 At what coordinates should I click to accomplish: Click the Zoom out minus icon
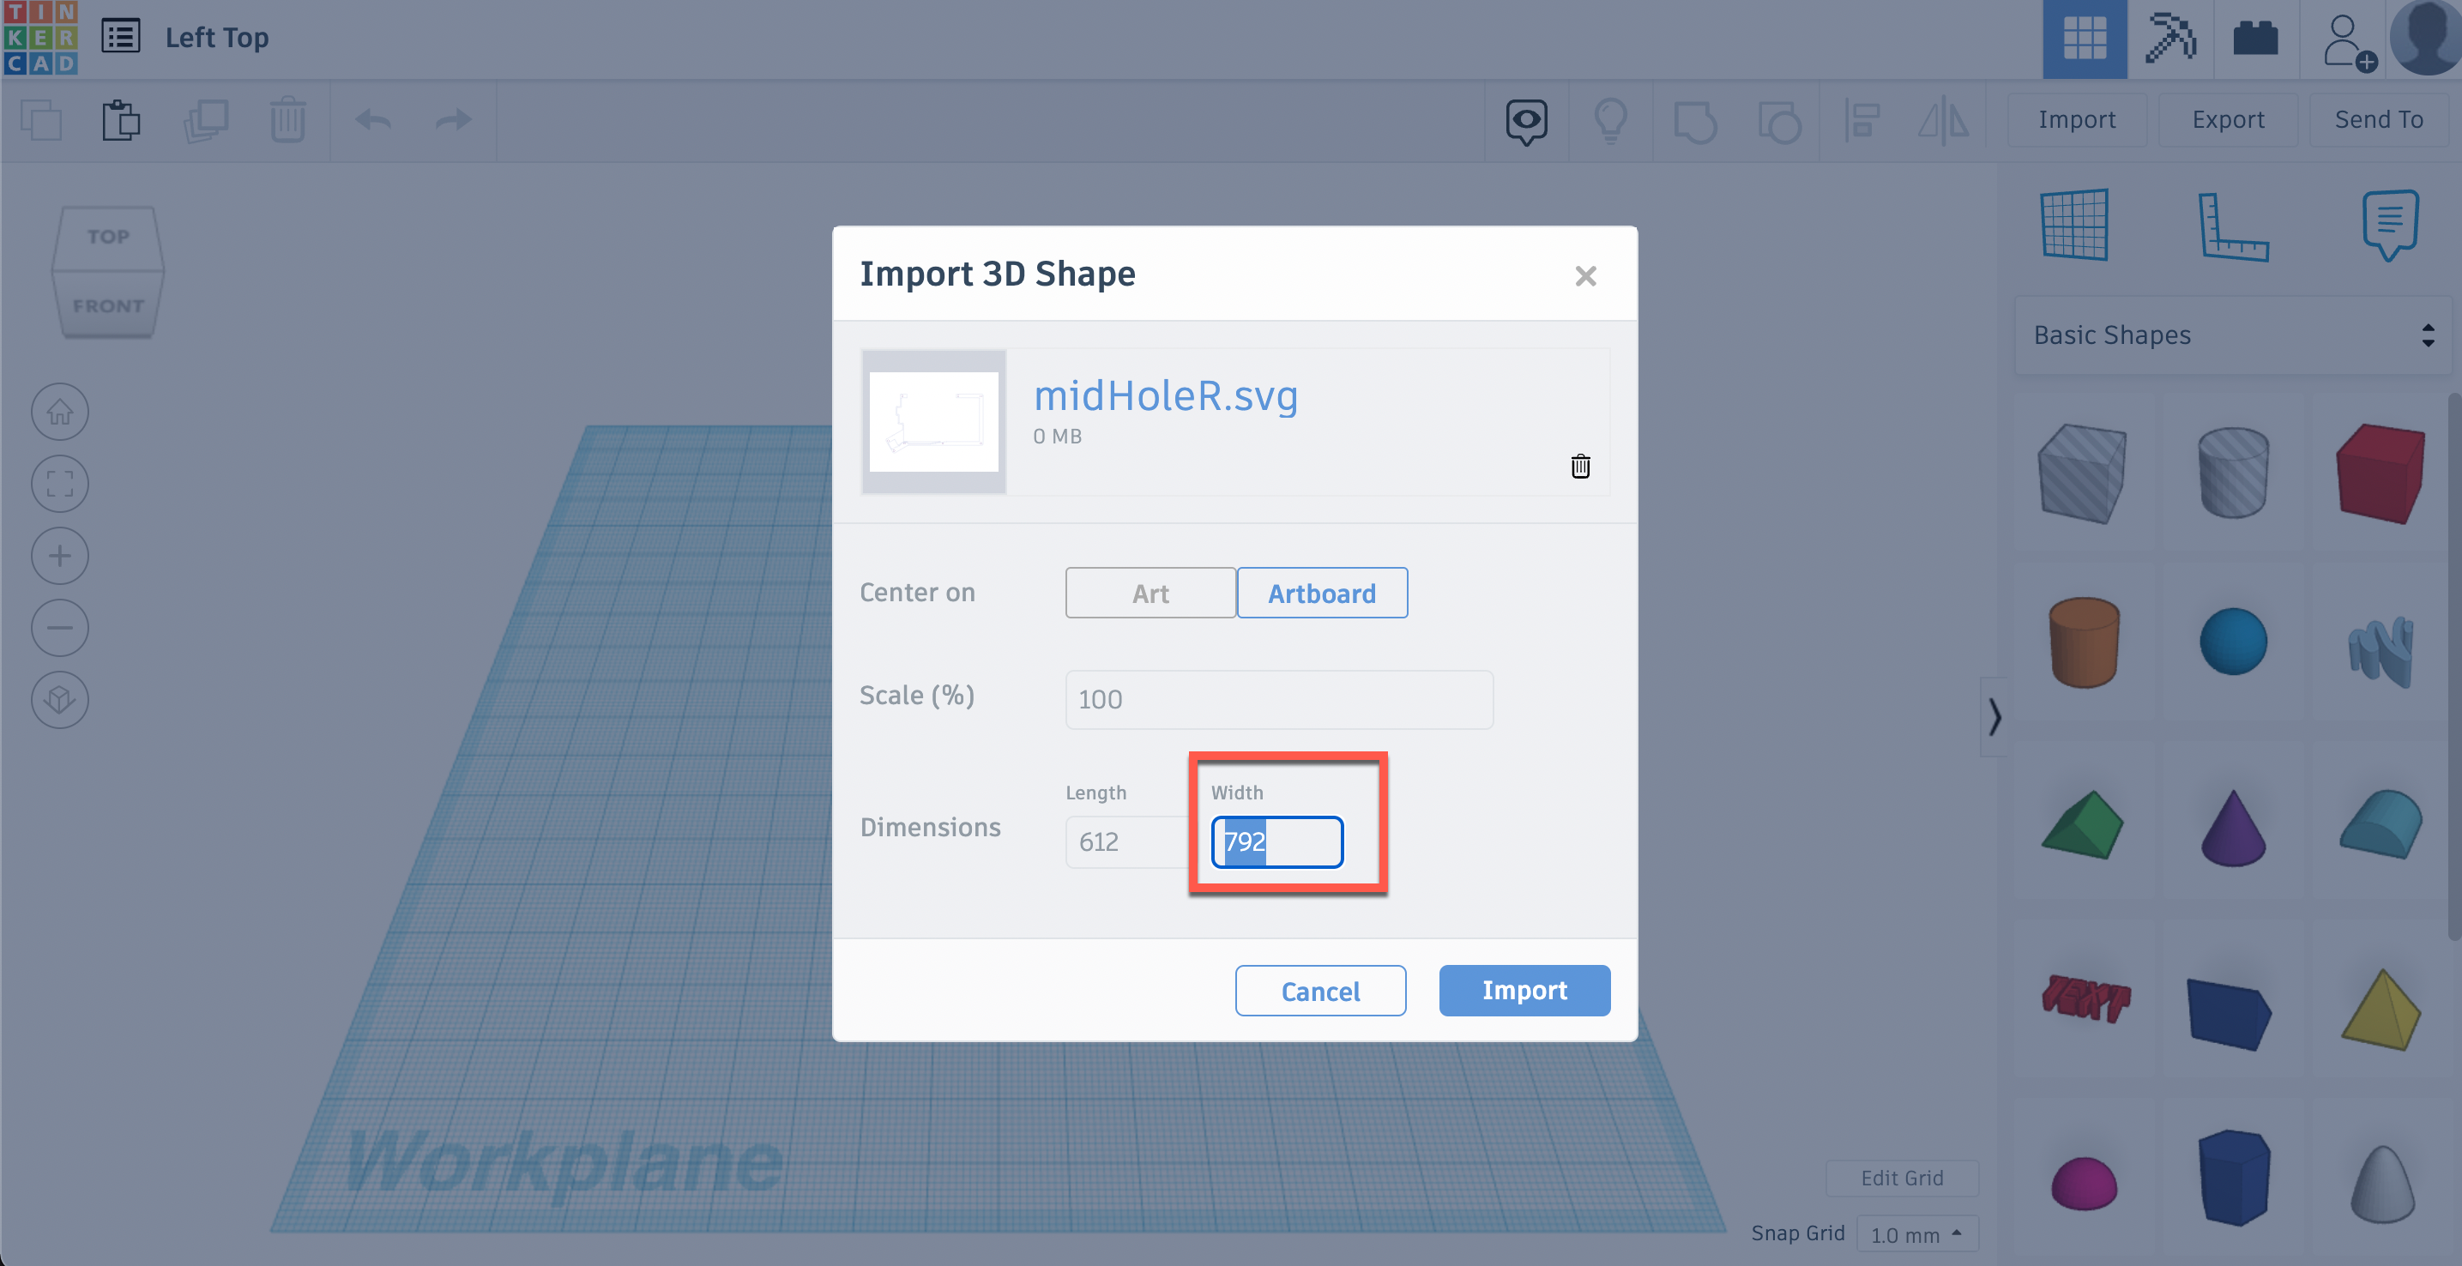pos(60,628)
